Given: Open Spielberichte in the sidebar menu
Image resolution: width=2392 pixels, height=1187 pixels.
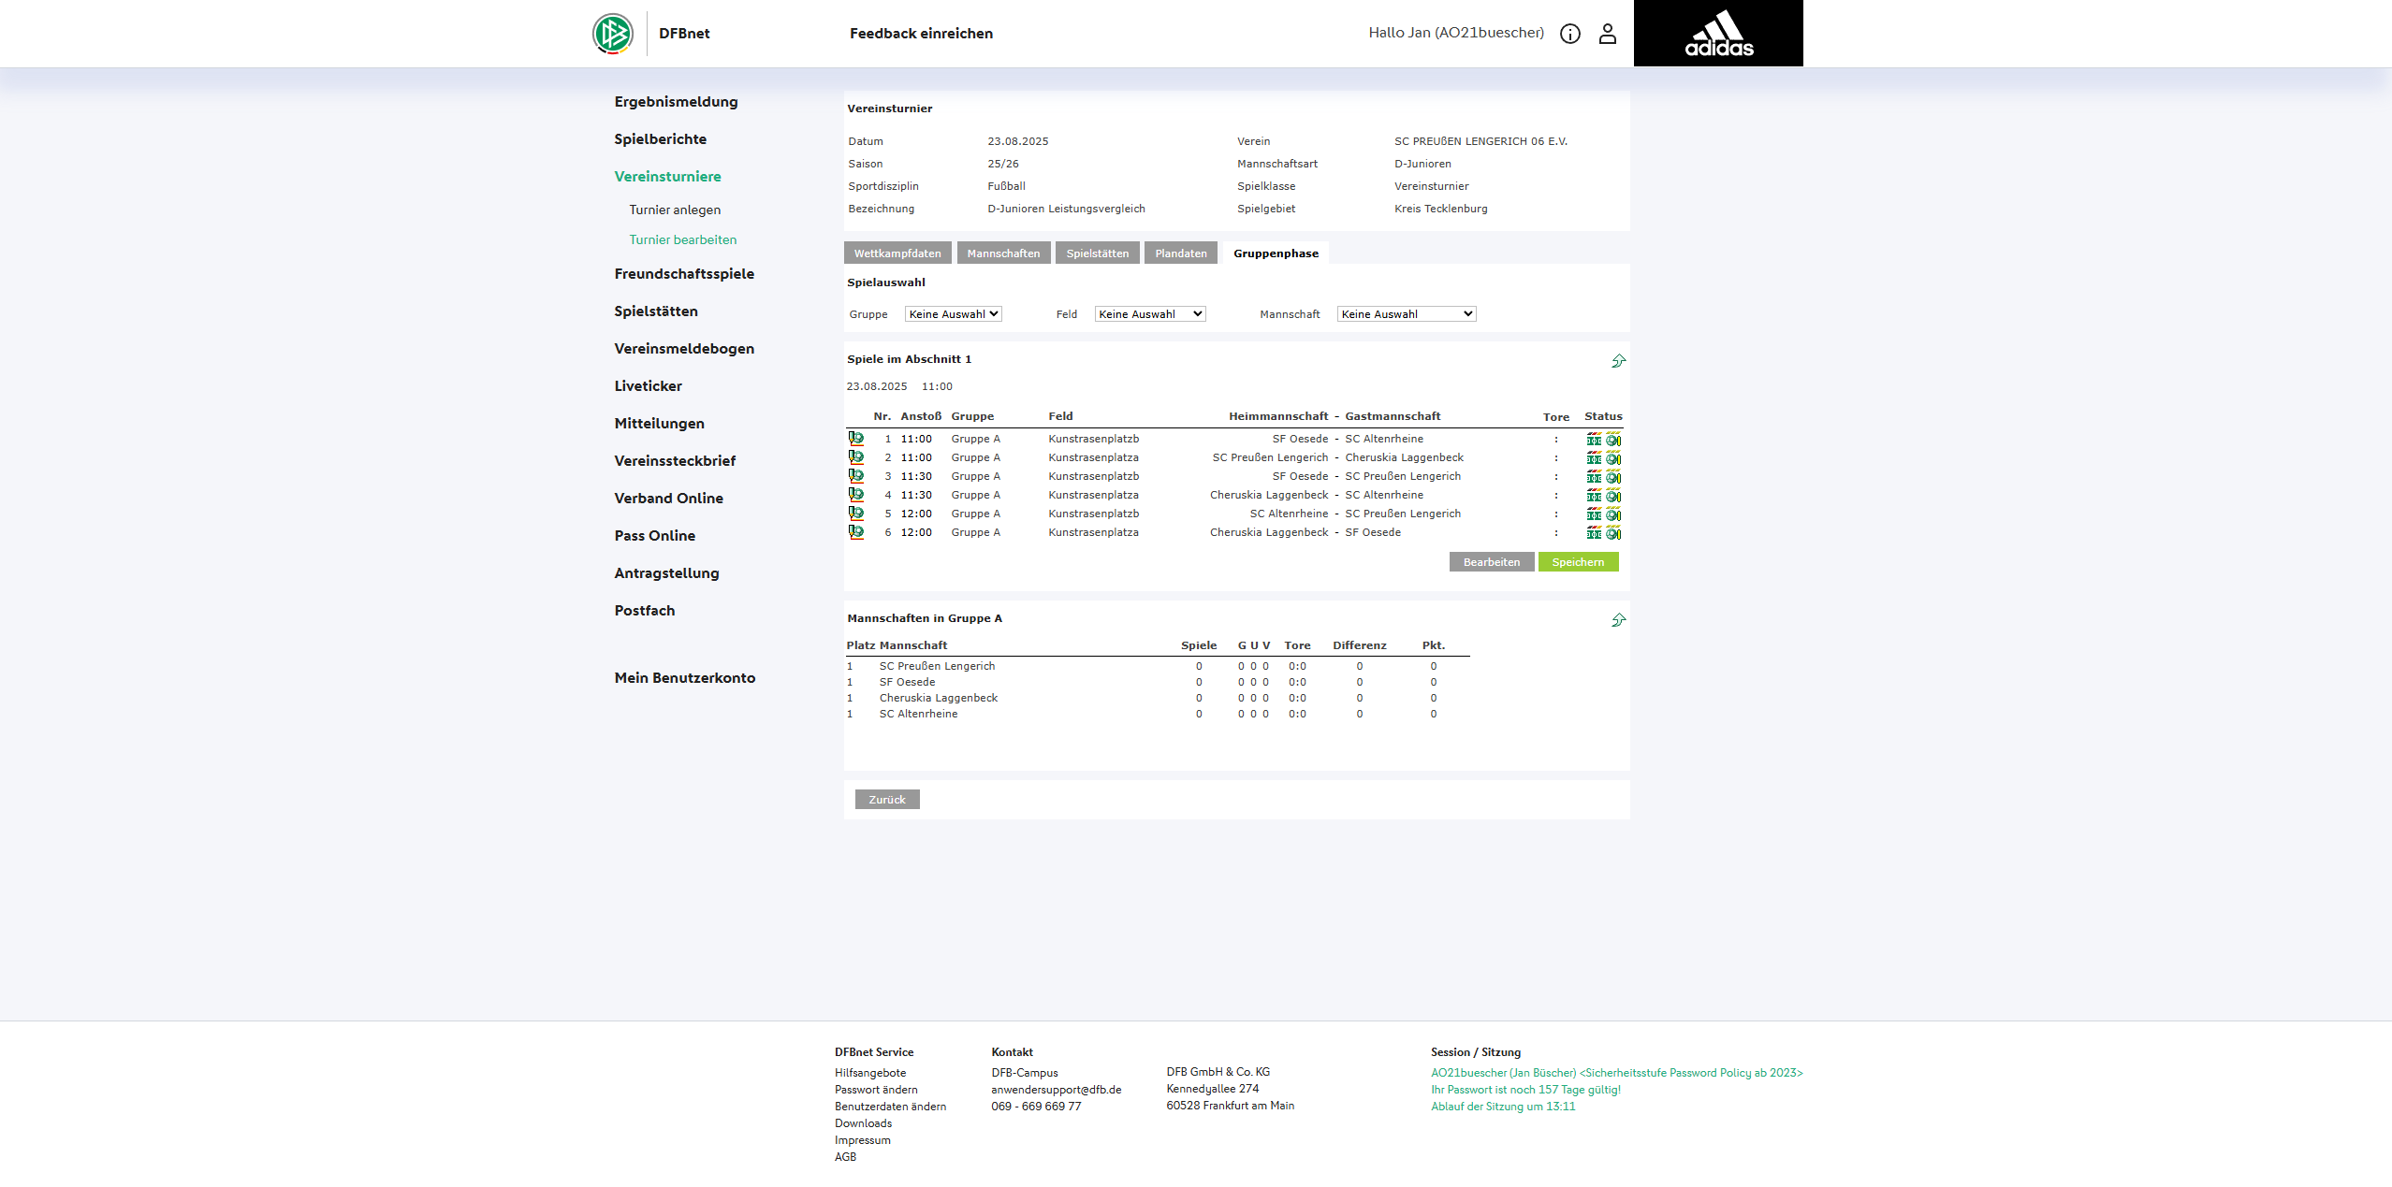Looking at the screenshot, I should coord(660,139).
